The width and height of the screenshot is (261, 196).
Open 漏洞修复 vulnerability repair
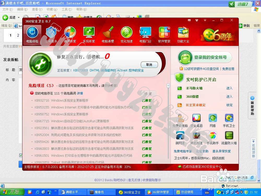(70, 34)
